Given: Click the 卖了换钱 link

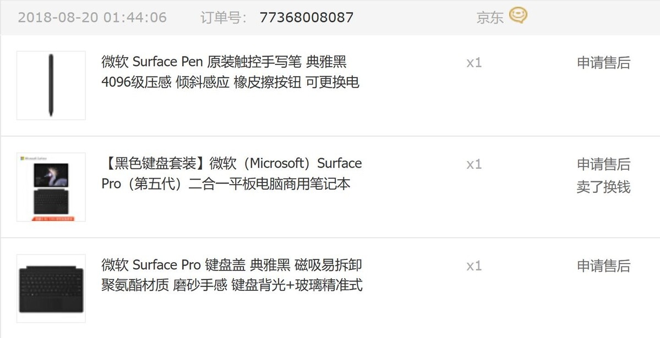Looking at the screenshot, I should click(604, 187).
